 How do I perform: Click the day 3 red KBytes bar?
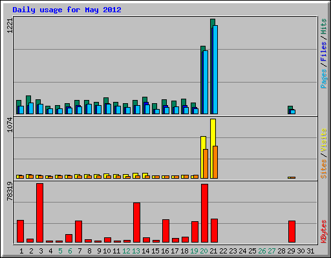[x=39, y=213]
